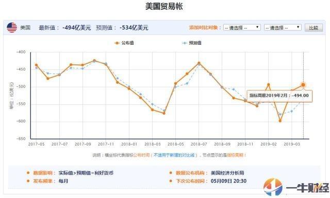Image resolution: width=330 pixels, height=198 pixels.
Task: Click the 2018-11 axis label
Action: click(x=245, y=144)
